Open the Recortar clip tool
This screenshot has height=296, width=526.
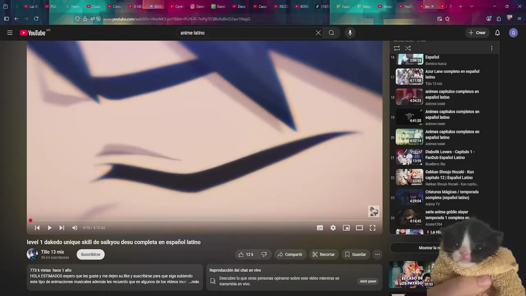coord(323,254)
